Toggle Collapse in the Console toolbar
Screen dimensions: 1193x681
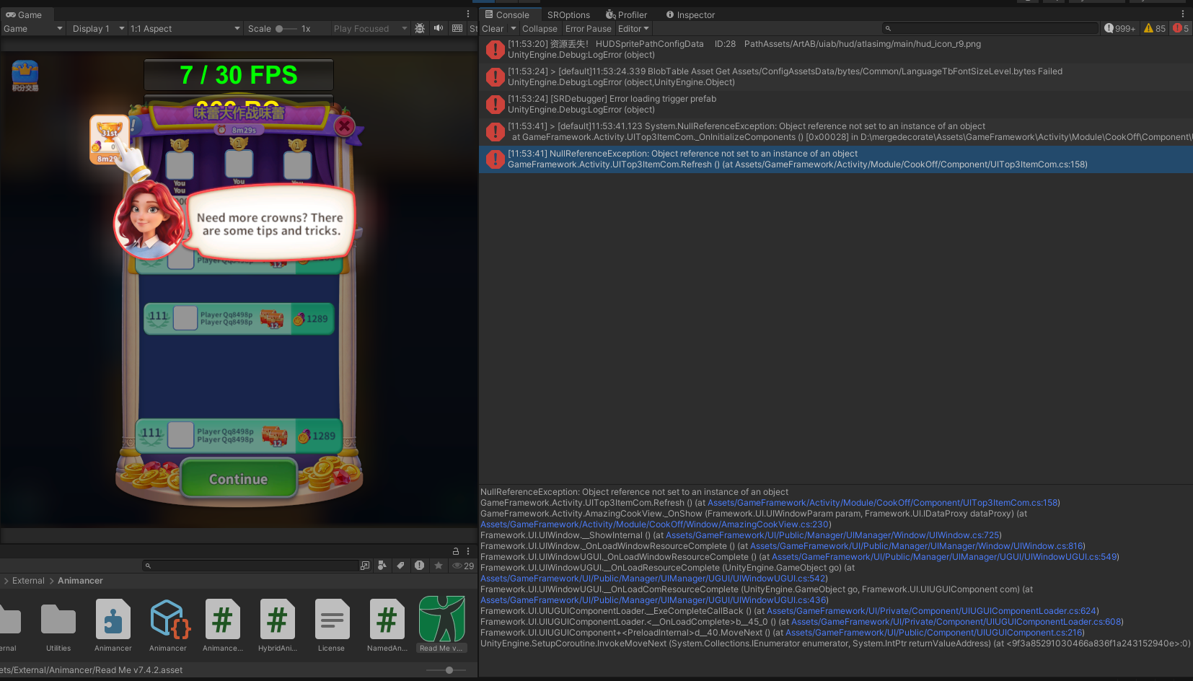point(540,29)
